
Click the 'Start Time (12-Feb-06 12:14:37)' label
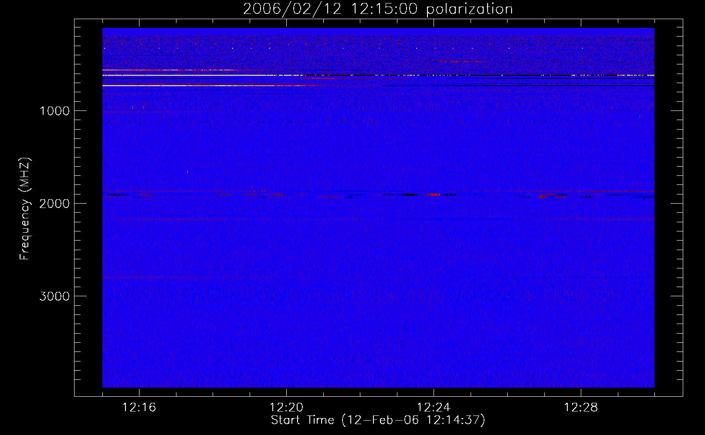click(378, 420)
